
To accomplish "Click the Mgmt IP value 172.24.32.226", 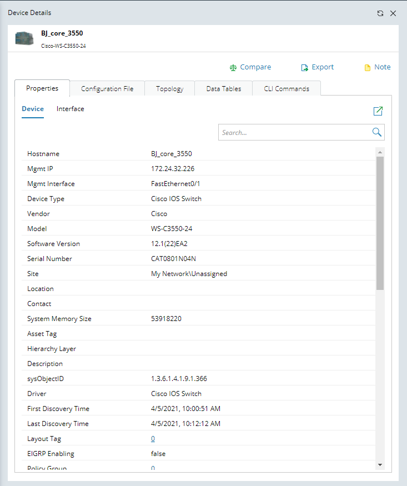I will point(173,169).
